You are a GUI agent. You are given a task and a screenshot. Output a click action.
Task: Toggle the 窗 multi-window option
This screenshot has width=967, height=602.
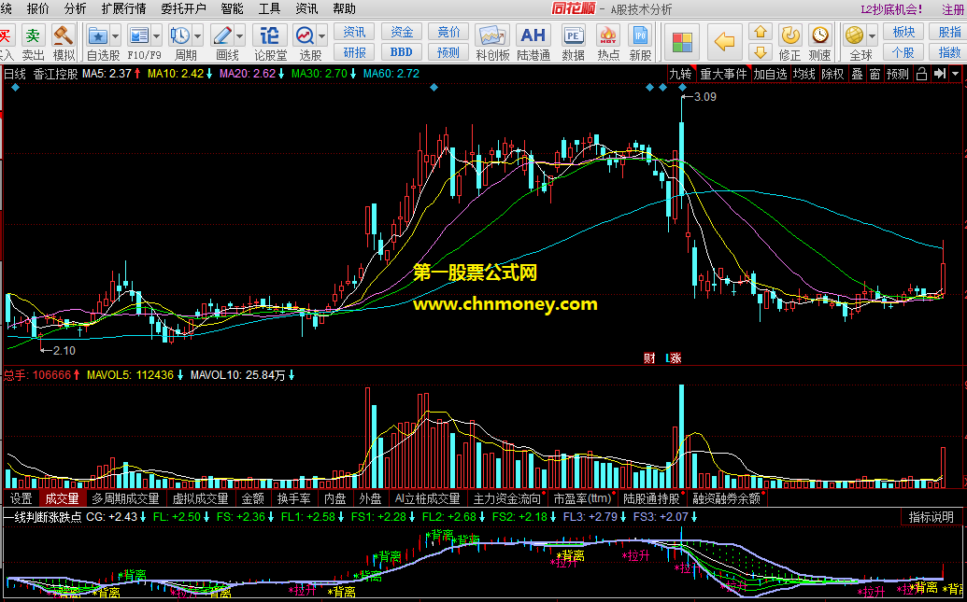tap(875, 74)
